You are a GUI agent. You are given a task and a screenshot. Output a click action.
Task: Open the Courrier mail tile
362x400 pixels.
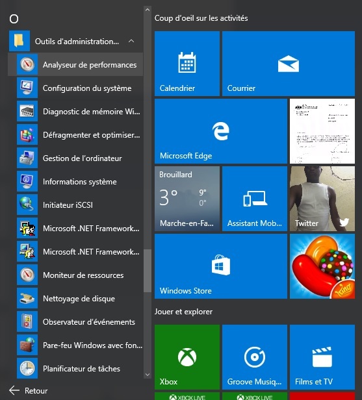(x=289, y=64)
